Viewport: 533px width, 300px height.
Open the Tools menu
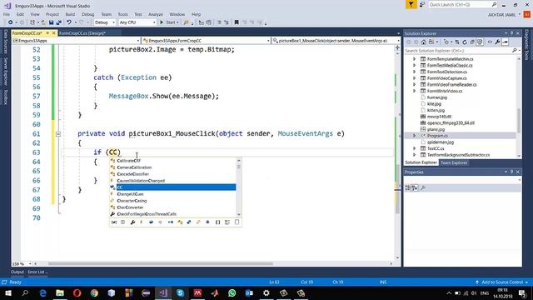(x=122, y=14)
